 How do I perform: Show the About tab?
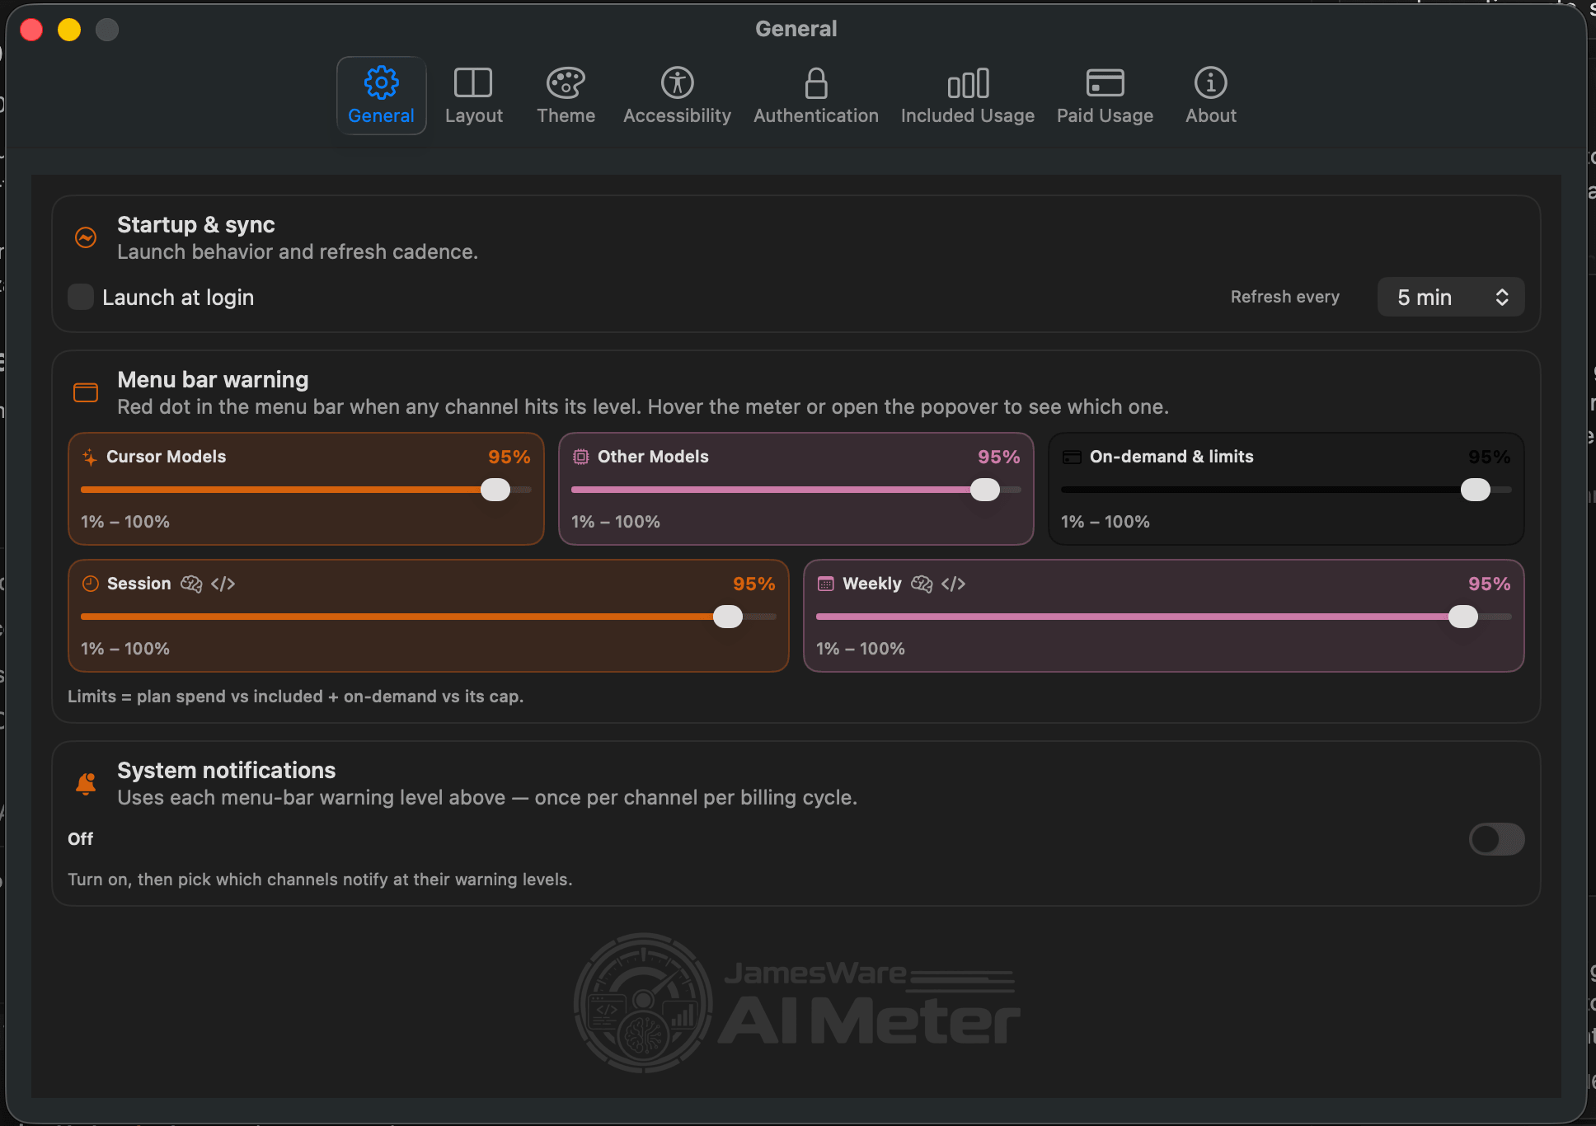[1210, 96]
